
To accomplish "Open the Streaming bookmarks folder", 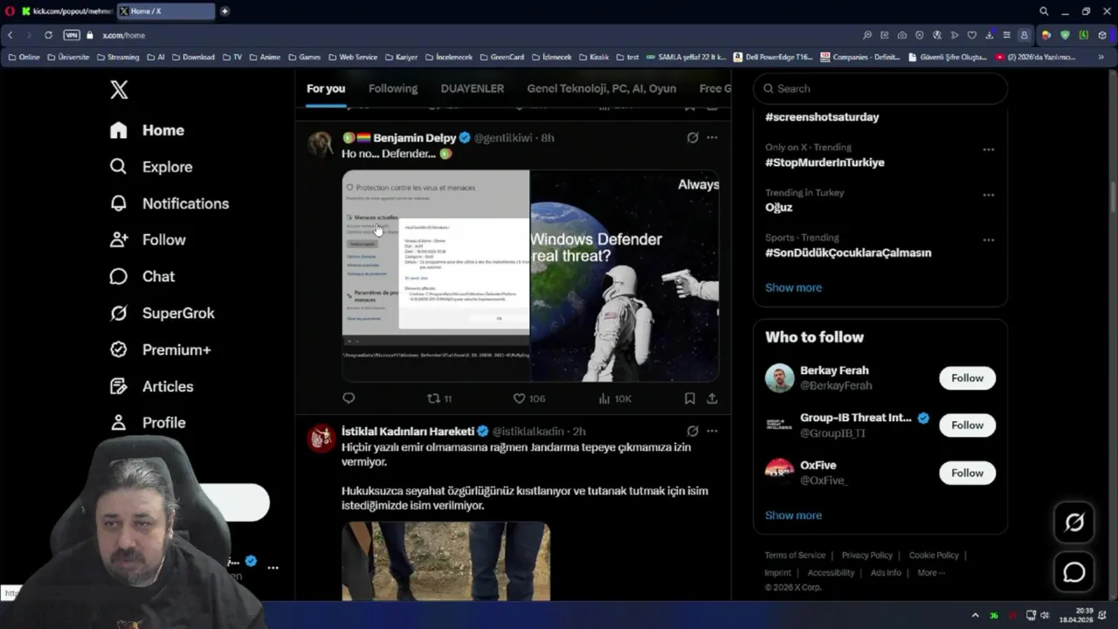I will 117,57.
